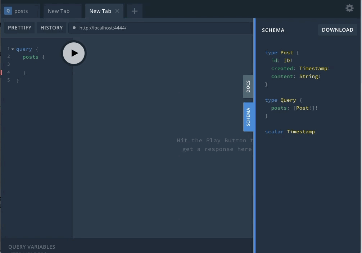Switch to the posts tab
This screenshot has height=253, width=362.
click(x=21, y=11)
